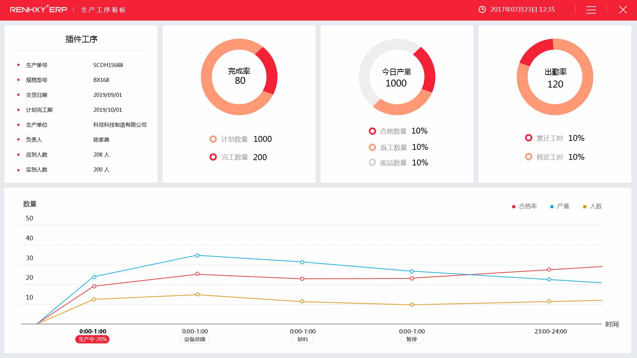637x358 pixels.
Task: Click the 设备故障 status badge
Action: tap(195, 339)
